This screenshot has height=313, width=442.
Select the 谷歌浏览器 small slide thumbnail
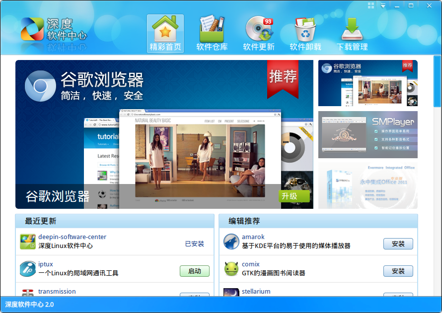coord(368,83)
